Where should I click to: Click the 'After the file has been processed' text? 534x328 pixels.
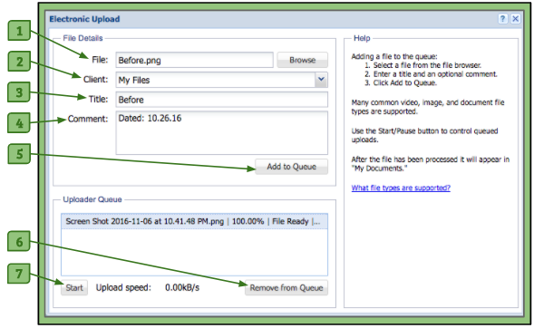click(x=431, y=164)
